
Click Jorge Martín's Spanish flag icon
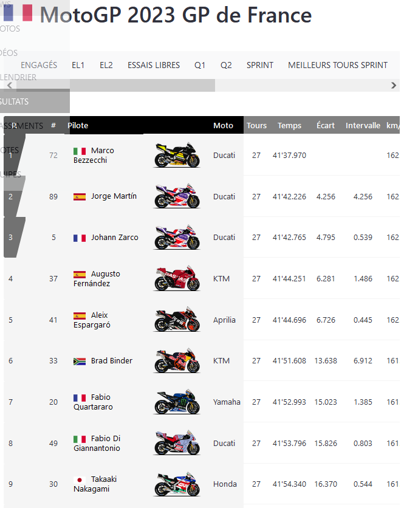(x=80, y=196)
